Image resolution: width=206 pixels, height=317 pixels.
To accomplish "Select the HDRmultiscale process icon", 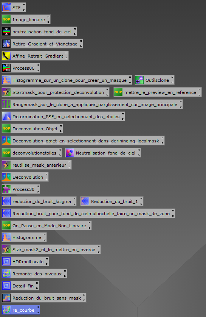I will (6, 262).
